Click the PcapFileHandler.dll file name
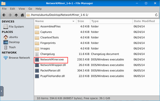Viewport: 160px width, 101px height. click(53, 76)
